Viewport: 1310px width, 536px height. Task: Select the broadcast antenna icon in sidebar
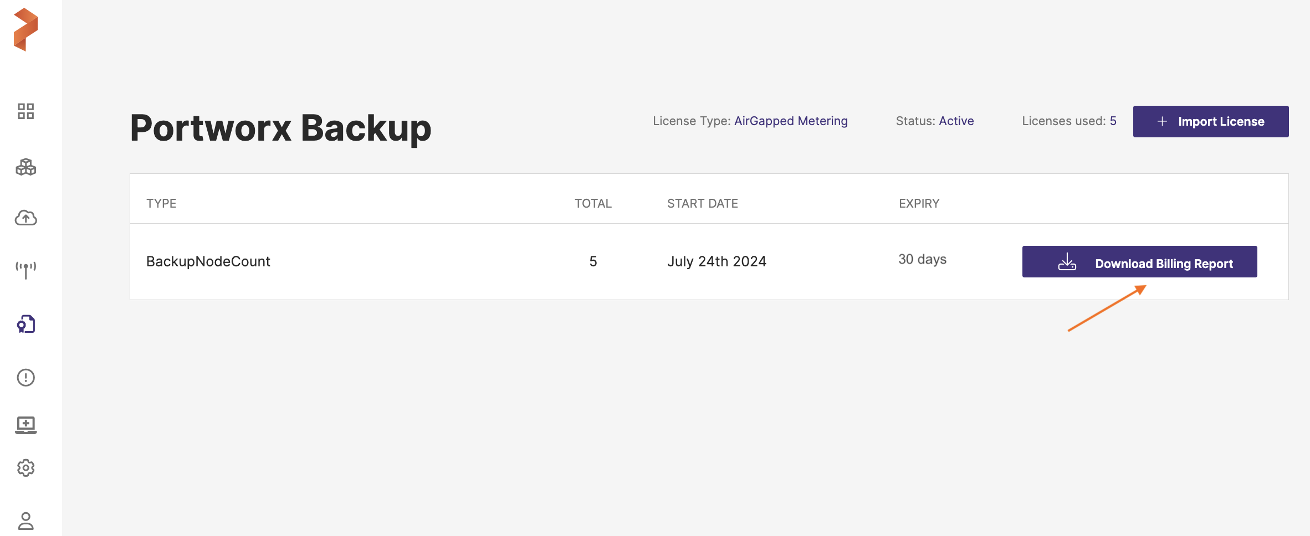coord(25,270)
